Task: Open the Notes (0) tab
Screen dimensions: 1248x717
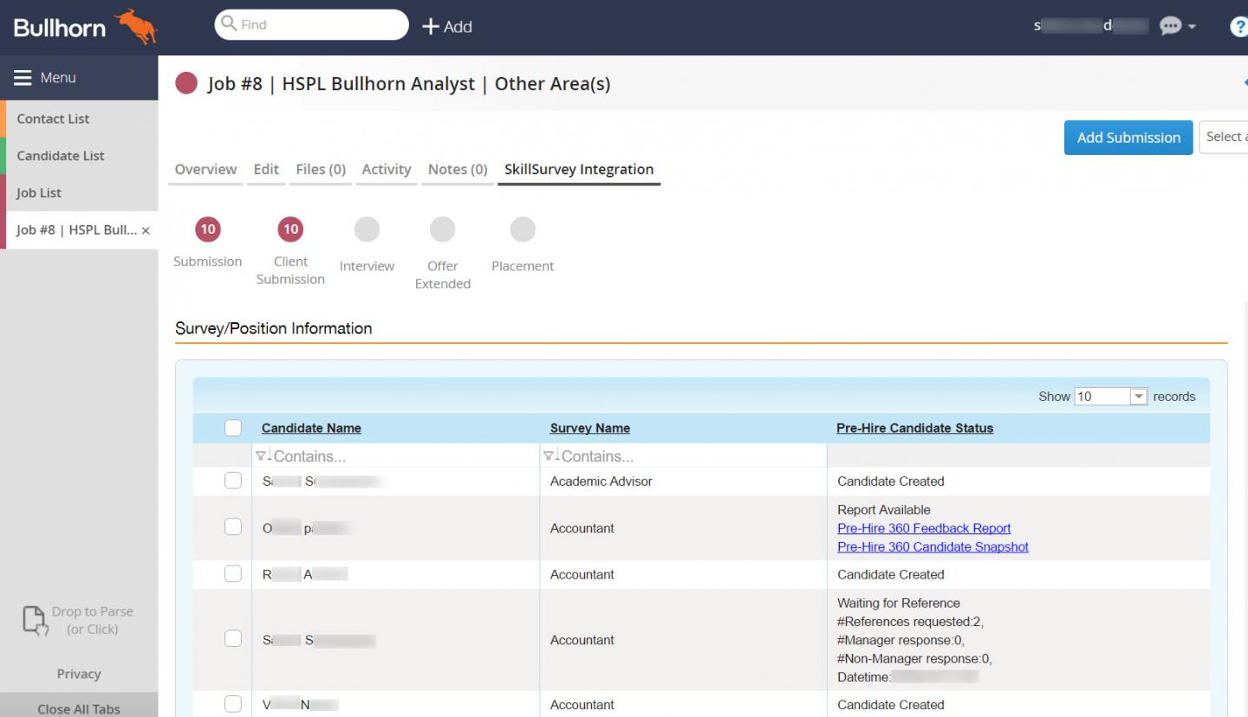Action: tap(458, 170)
